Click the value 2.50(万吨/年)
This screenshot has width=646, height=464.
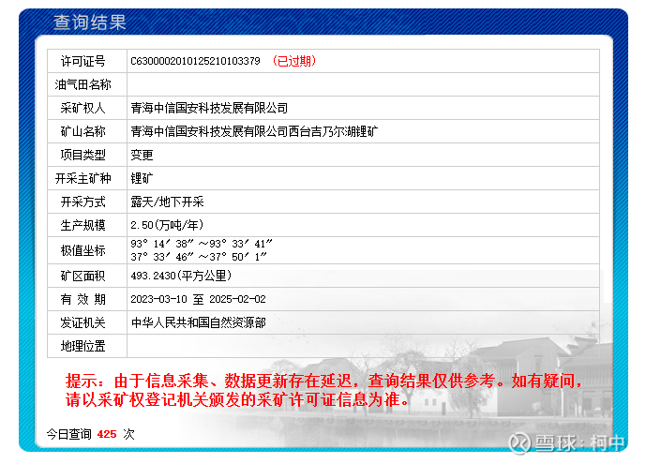coord(167,225)
